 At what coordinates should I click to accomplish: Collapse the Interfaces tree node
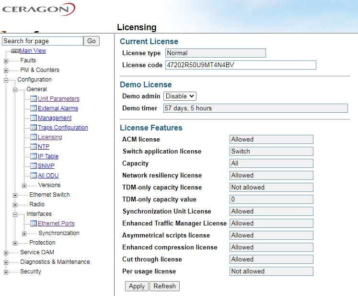pos(15,214)
